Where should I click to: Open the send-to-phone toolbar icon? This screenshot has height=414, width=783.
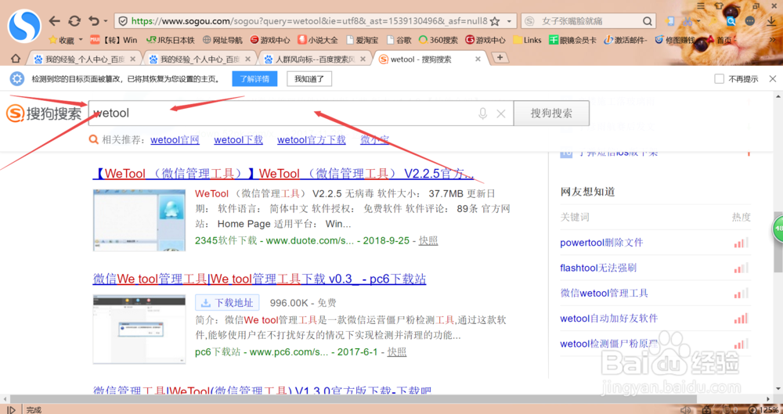point(670,21)
